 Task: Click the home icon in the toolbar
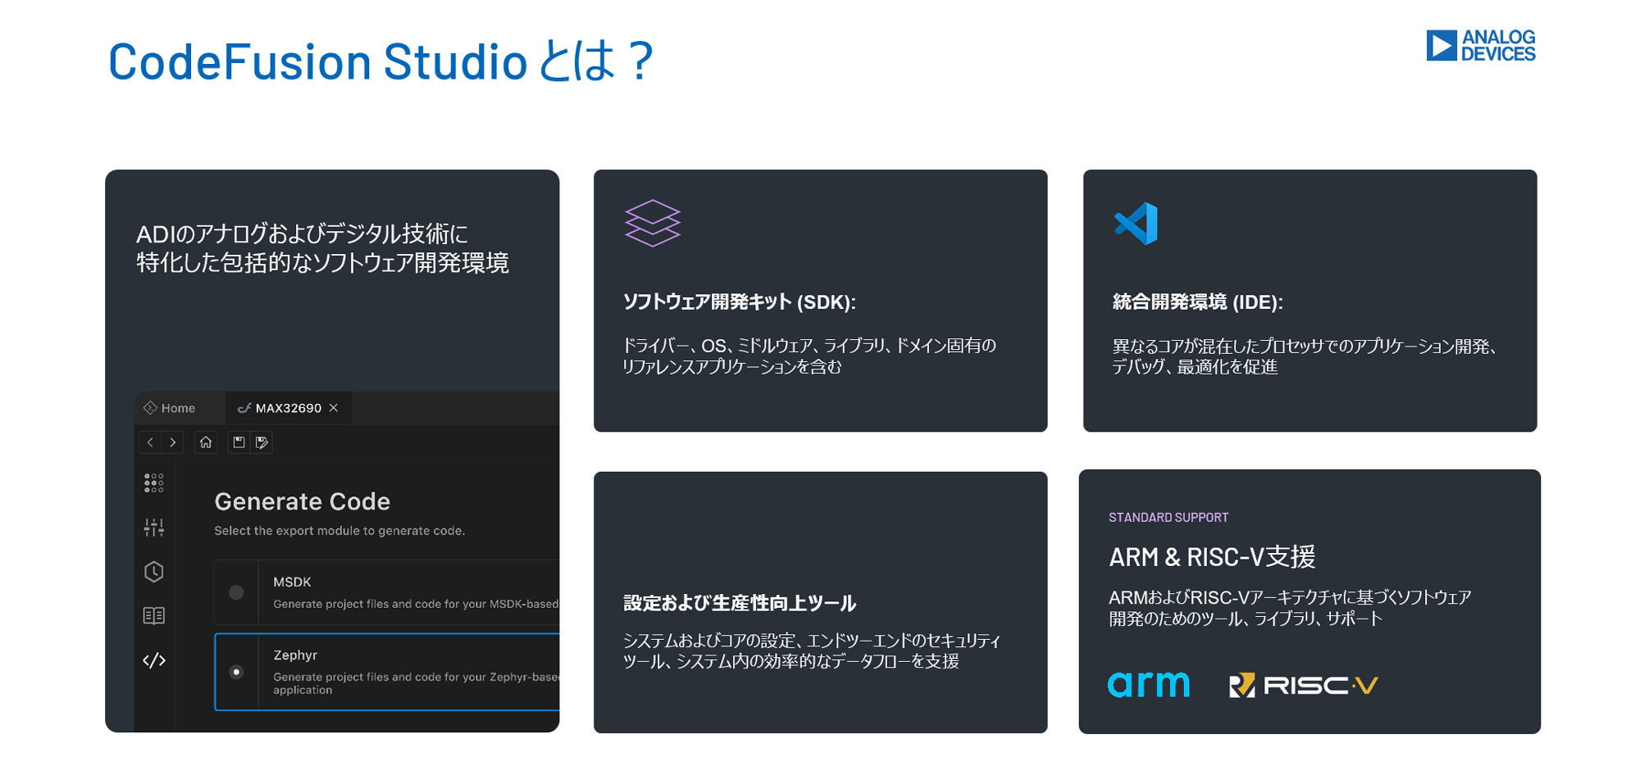[x=206, y=442]
